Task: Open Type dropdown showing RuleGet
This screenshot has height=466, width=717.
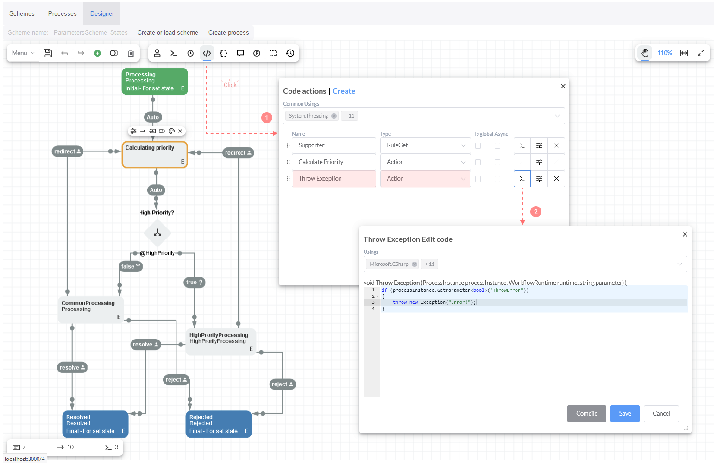Action: (x=425, y=145)
